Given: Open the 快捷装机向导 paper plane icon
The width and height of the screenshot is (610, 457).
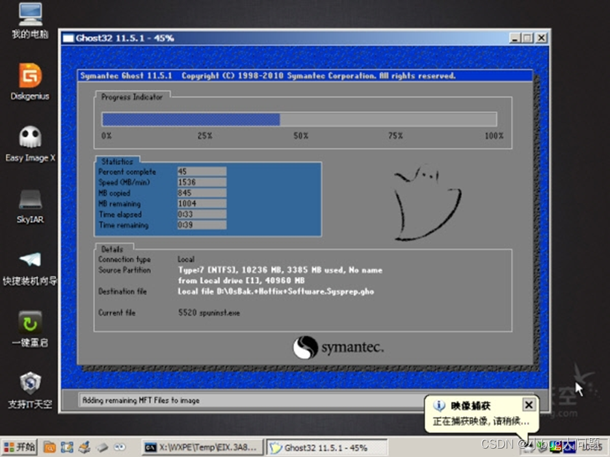Looking at the screenshot, I should (31, 268).
